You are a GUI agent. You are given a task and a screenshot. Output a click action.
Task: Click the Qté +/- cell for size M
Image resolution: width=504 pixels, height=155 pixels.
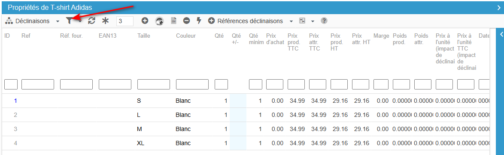pos(238,129)
